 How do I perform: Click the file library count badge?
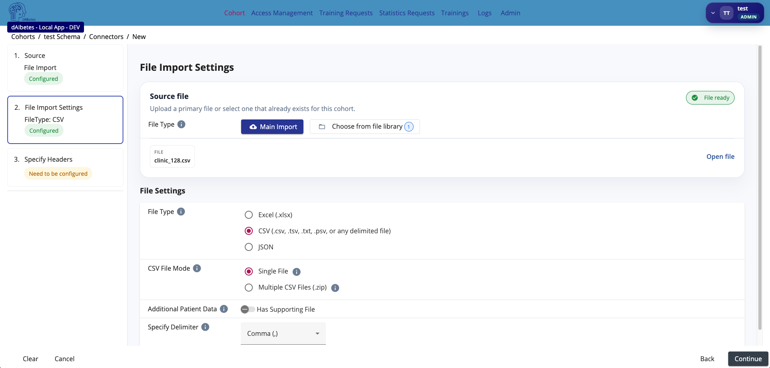tap(409, 127)
